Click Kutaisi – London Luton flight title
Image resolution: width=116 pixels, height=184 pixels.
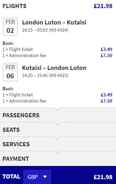(x=54, y=68)
